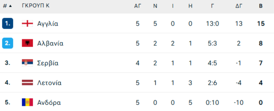Screen dimensions: 274x111
Task: Click the Latvia flag icon
Action: tap(27, 82)
